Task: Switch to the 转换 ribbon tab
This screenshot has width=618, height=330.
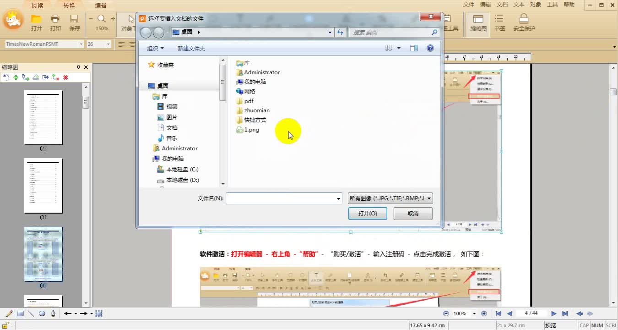Action: [x=69, y=5]
